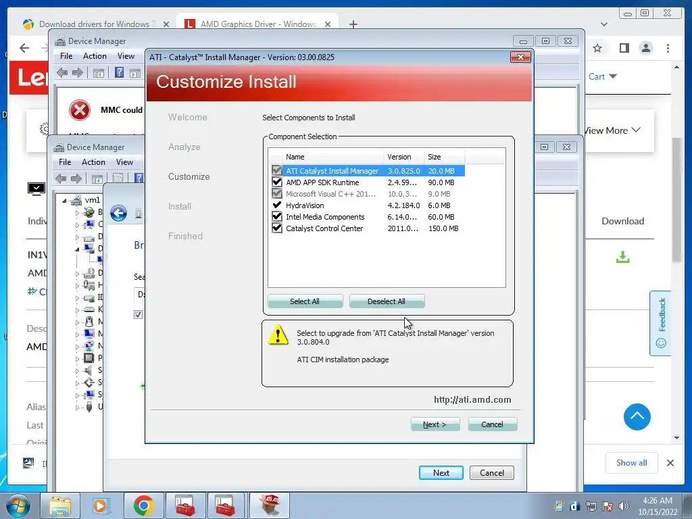Open Cart dropdown on Lenovo page
The image size is (692, 519).
[602, 76]
